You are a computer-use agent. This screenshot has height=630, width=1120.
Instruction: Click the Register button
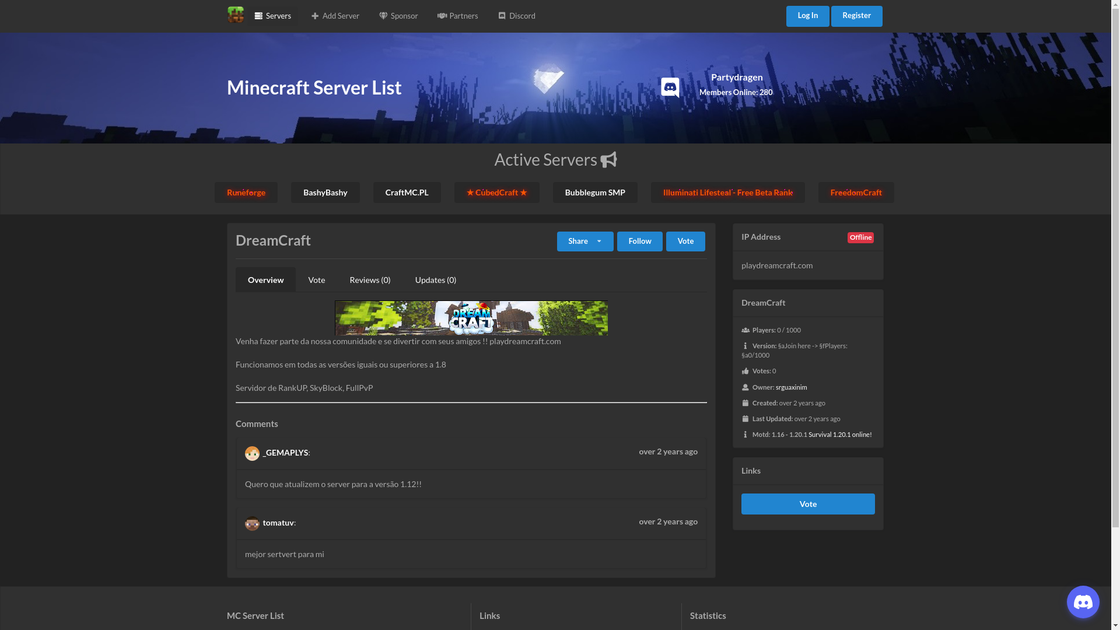pos(856,16)
